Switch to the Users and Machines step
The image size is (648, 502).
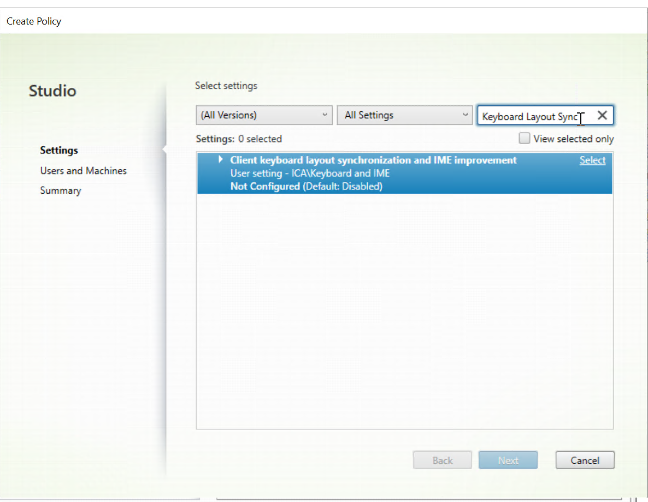83,170
